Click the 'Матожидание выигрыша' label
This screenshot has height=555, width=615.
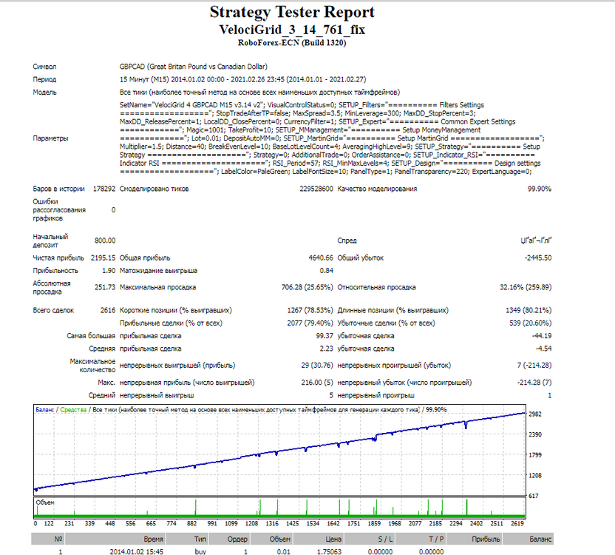158,271
